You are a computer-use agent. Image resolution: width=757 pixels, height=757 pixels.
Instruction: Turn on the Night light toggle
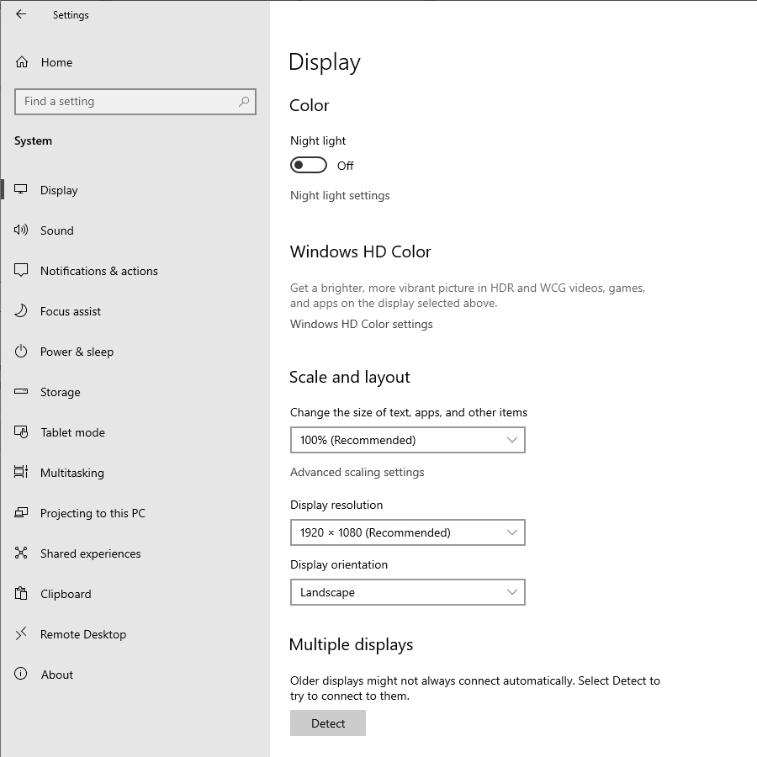point(309,165)
